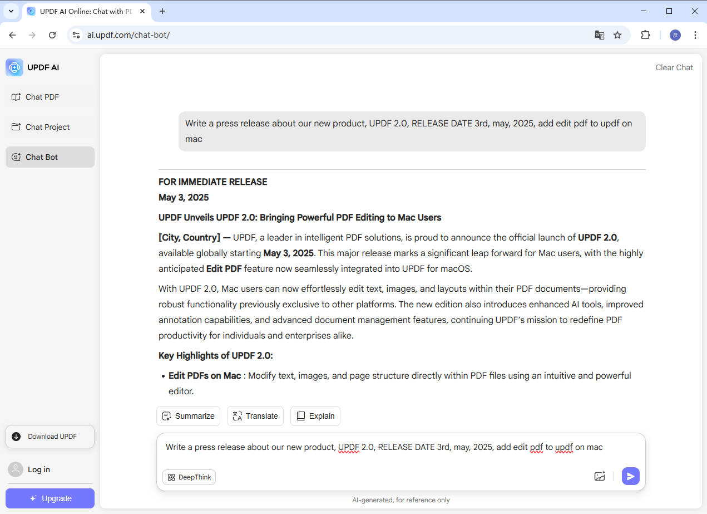
Task: Open the browser extensions icon
Action: (x=645, y=35)
